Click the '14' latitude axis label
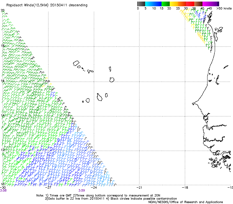Image resolution: width=233 pixels, height=204 pixels. click(3, 115)
